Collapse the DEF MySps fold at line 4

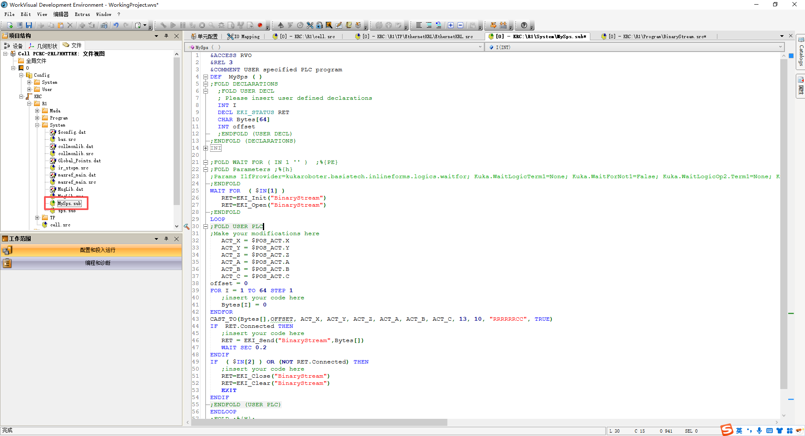click(205, 77)
